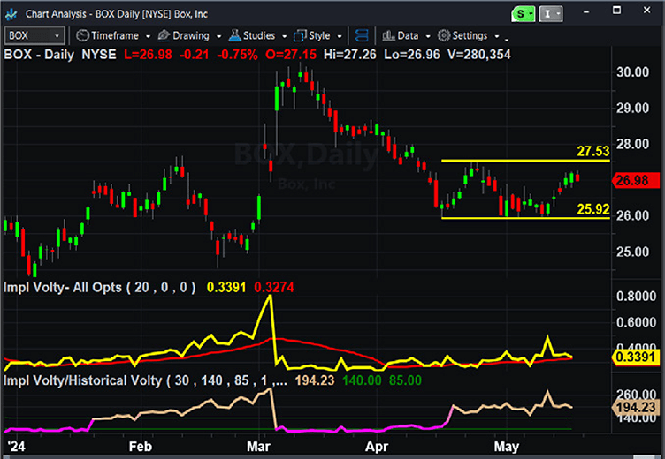665x459 pixels.
Task: Expand the Drawing dropdown arrow
Action: 218,36
